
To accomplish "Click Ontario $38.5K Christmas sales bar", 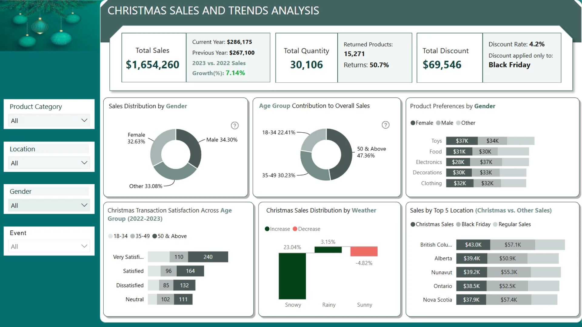I will [471, 286].
